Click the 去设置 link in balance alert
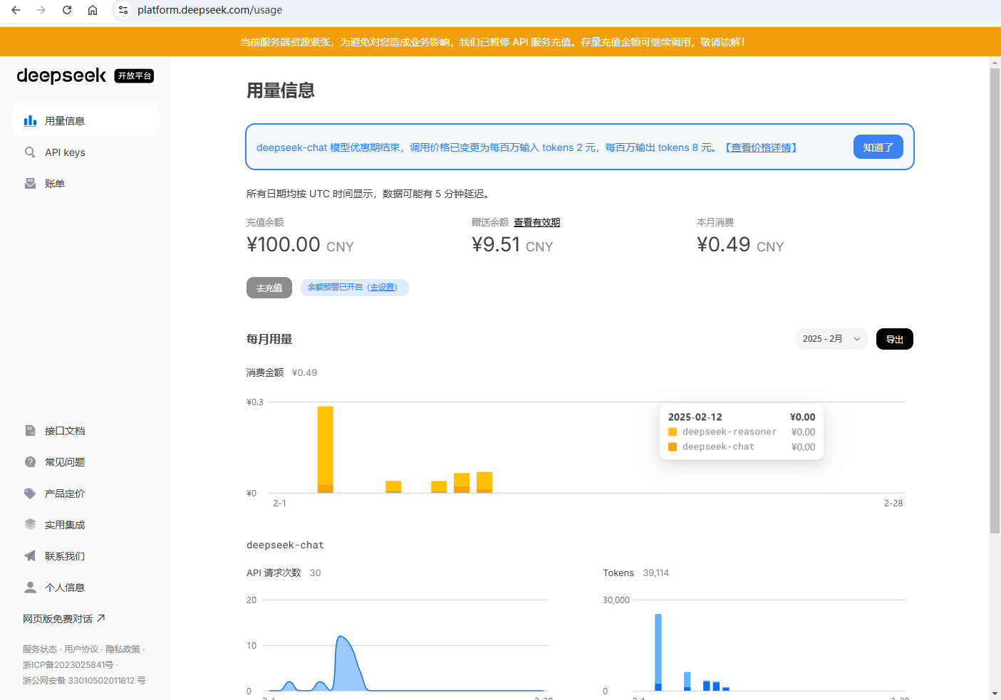Screen dimensions: 1001x700 383,287
